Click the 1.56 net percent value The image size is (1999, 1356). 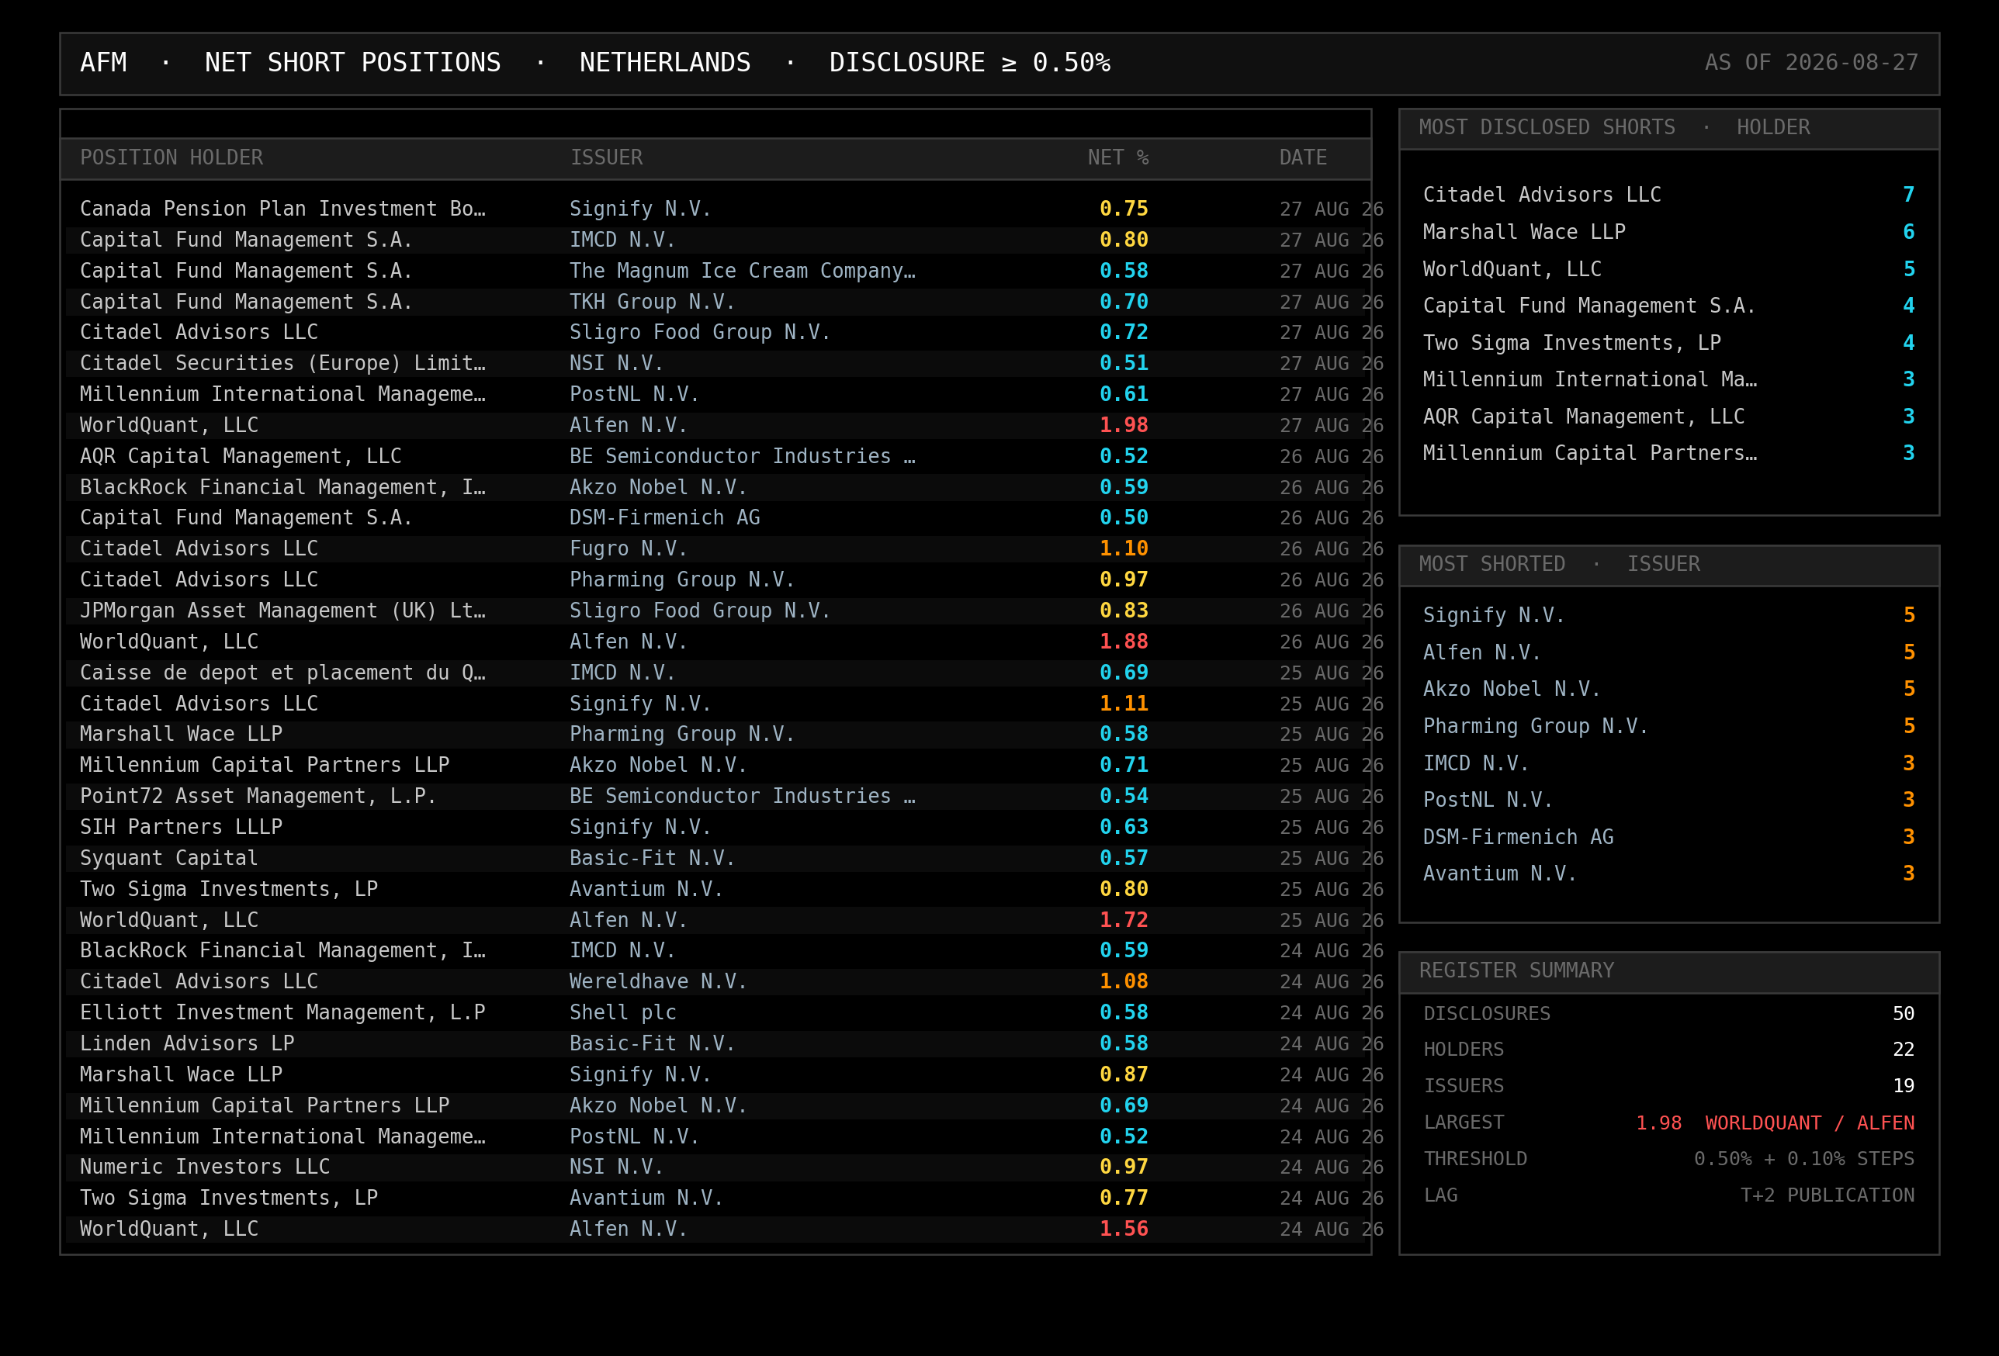coord(1124,1229)
